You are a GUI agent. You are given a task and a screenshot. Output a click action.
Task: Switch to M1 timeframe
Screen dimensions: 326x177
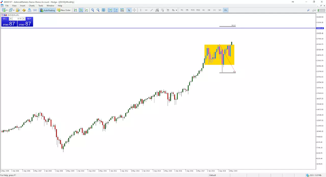182,10
